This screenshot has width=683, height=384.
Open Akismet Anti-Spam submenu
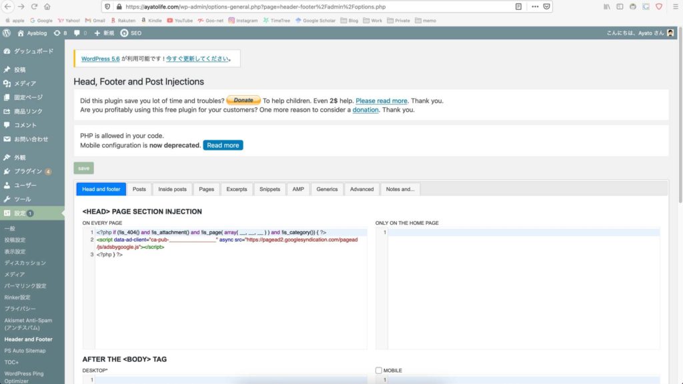pyautogui.click(x=28, y=324)
